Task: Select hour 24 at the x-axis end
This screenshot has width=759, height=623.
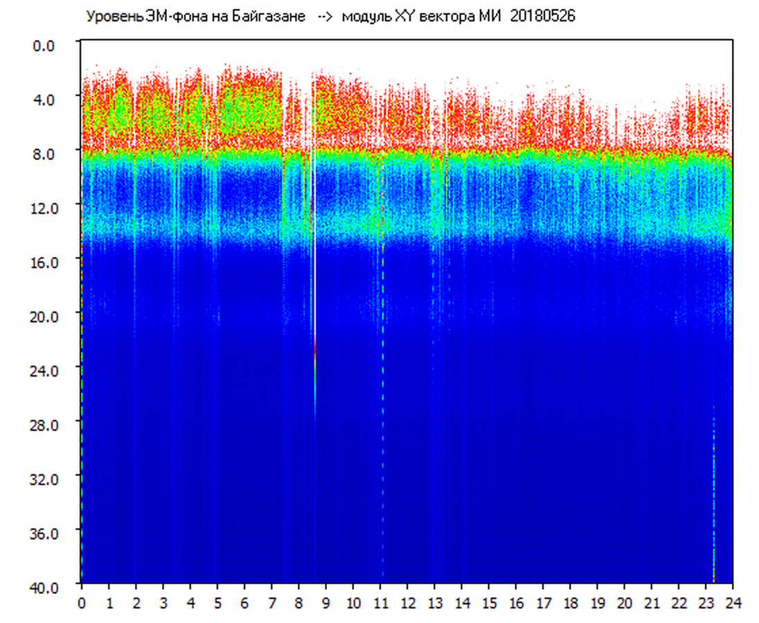Action: click(733, 603)
